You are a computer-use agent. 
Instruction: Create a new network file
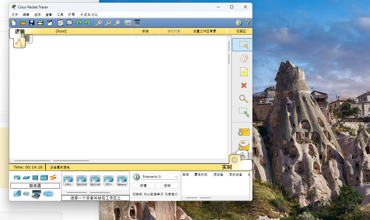coord(14,23)
